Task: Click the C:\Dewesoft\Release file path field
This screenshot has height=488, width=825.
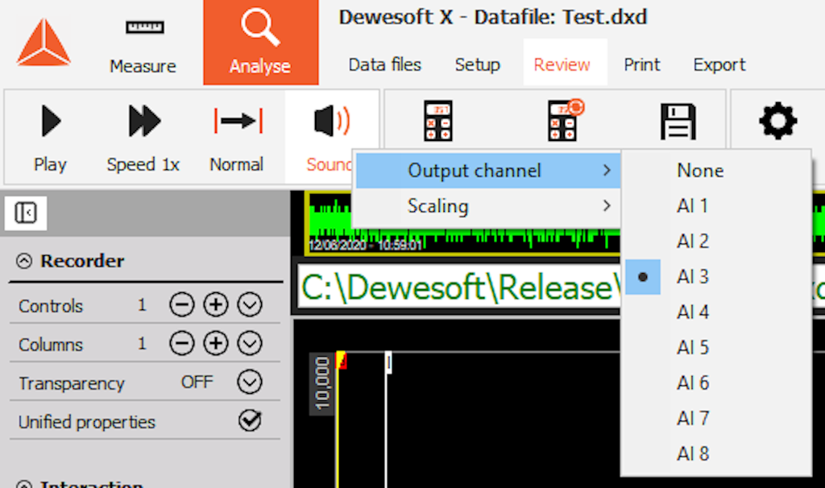Action: 458,287
